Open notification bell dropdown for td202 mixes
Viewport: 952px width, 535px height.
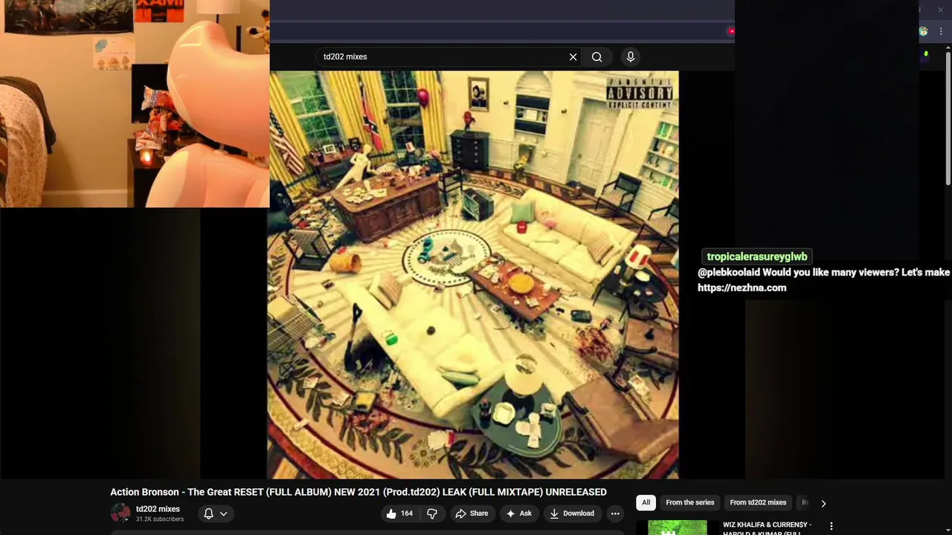[x=215, y=513]
